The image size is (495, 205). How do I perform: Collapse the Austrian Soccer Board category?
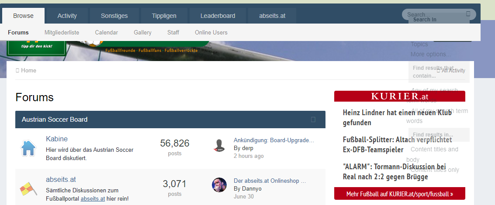[313, 120]
